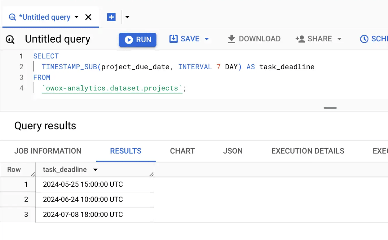Click the FROM keyword on line 3

[x=42, y=77]
